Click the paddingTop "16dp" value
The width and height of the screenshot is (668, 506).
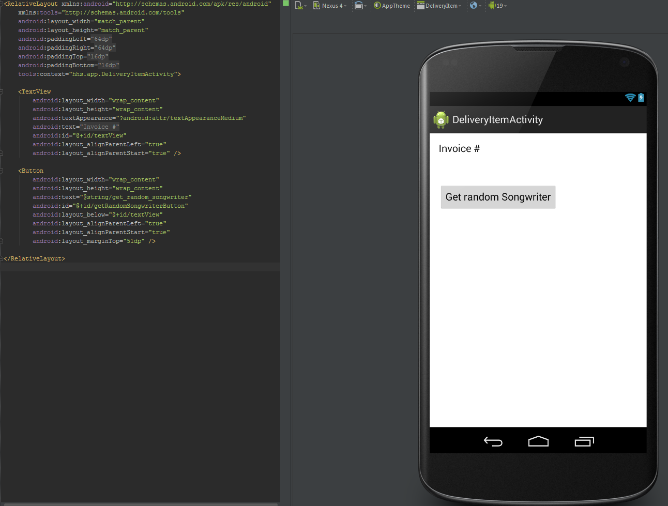click(x=98, y=57)
